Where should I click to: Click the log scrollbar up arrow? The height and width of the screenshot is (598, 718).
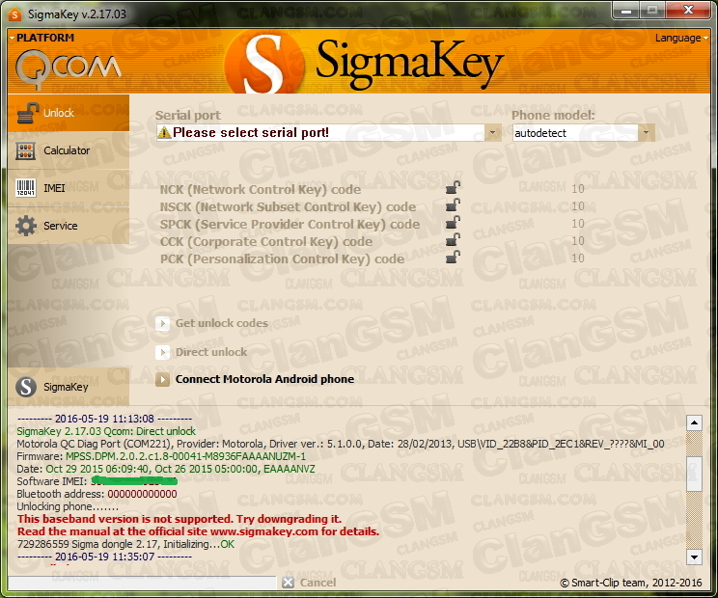[x=694, y=423]
